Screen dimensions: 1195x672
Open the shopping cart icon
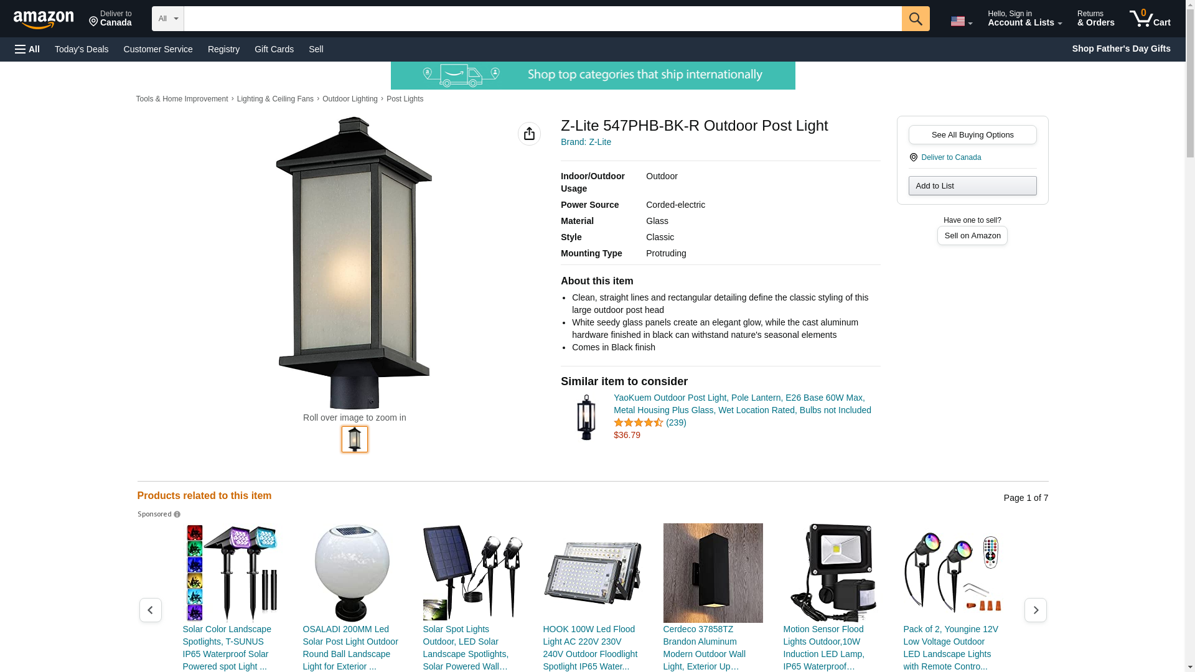click(x=1150, y=19)
